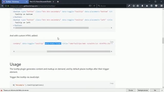
Task: Open Pocket shield icon
Action: 156,6
